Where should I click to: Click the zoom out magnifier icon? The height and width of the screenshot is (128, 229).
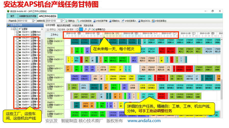(x=89, y=30)
